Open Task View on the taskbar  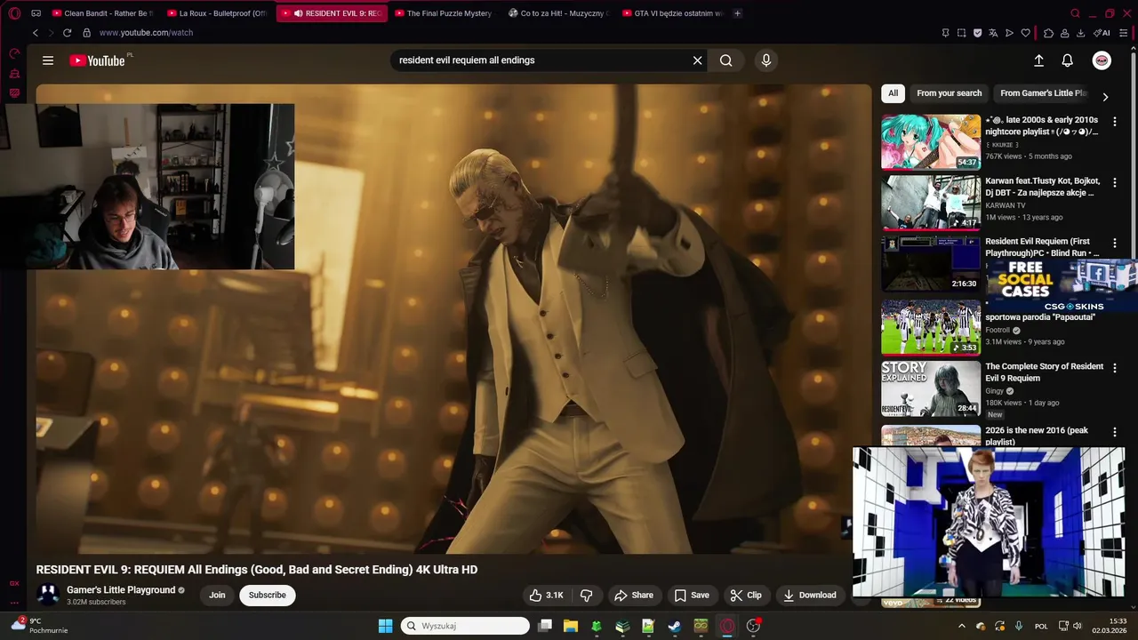click(x=545, y=626)
